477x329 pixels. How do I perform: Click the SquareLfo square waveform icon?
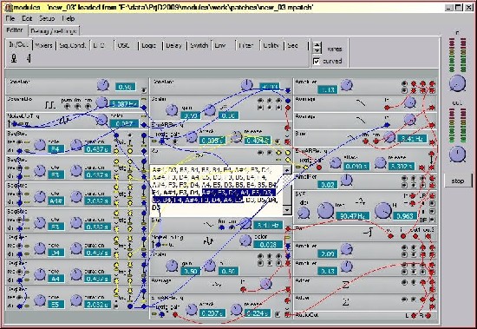click(x=50, y=105)
